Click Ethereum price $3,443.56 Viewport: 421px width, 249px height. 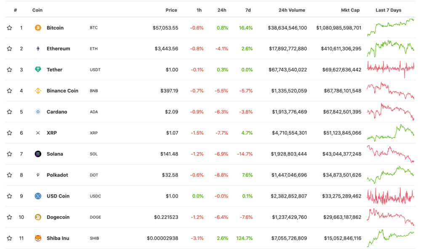click(166, 48)
